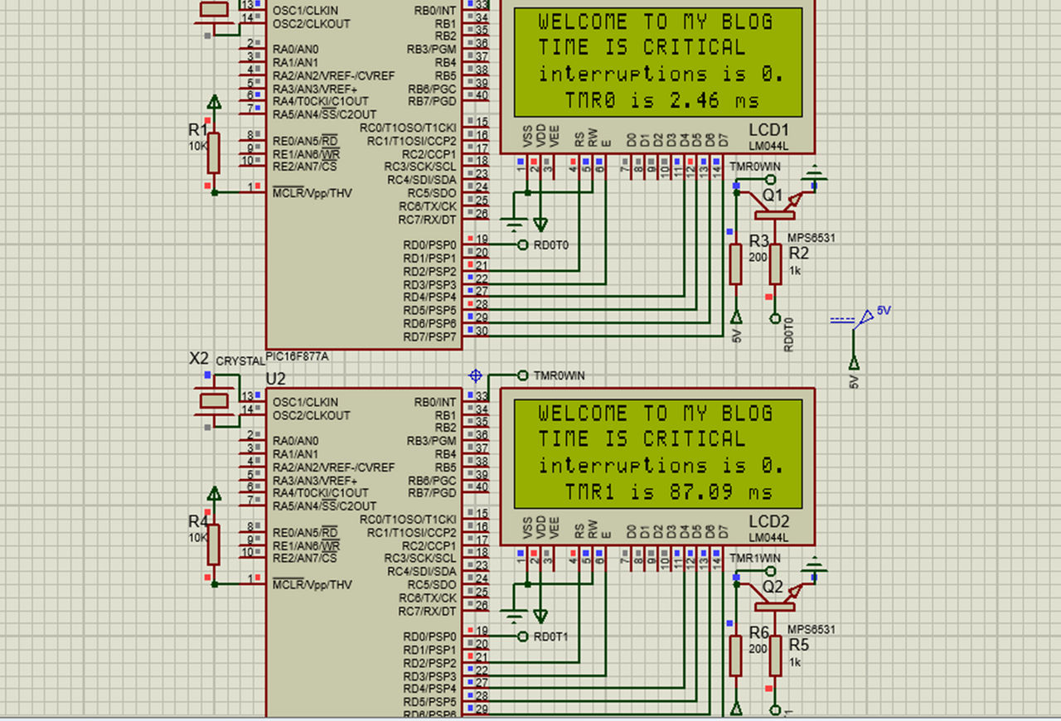
Task: Click the LCD2 component label
Action: [768, 522]
